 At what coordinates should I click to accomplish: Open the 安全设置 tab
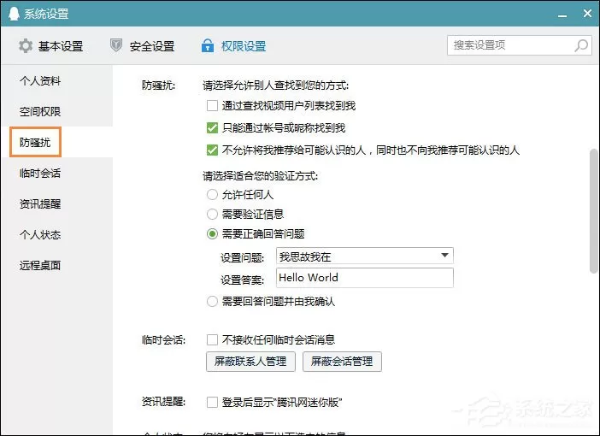coord(143,46)
